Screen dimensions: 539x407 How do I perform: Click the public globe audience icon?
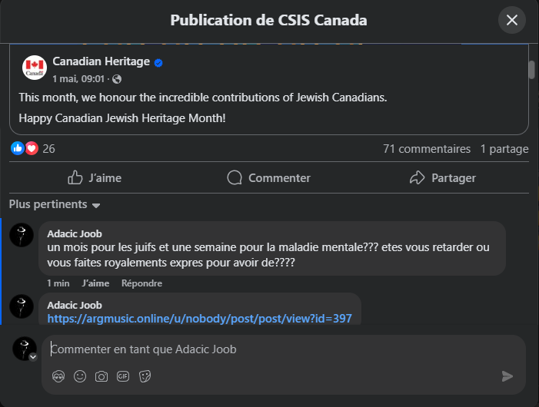pos(117,79)
